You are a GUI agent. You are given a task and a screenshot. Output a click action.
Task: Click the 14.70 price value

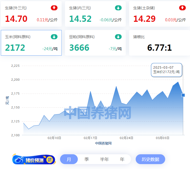16,19
